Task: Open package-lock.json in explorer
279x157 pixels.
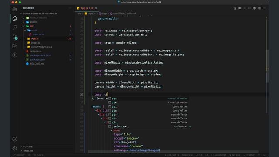Action: (40, 55)
